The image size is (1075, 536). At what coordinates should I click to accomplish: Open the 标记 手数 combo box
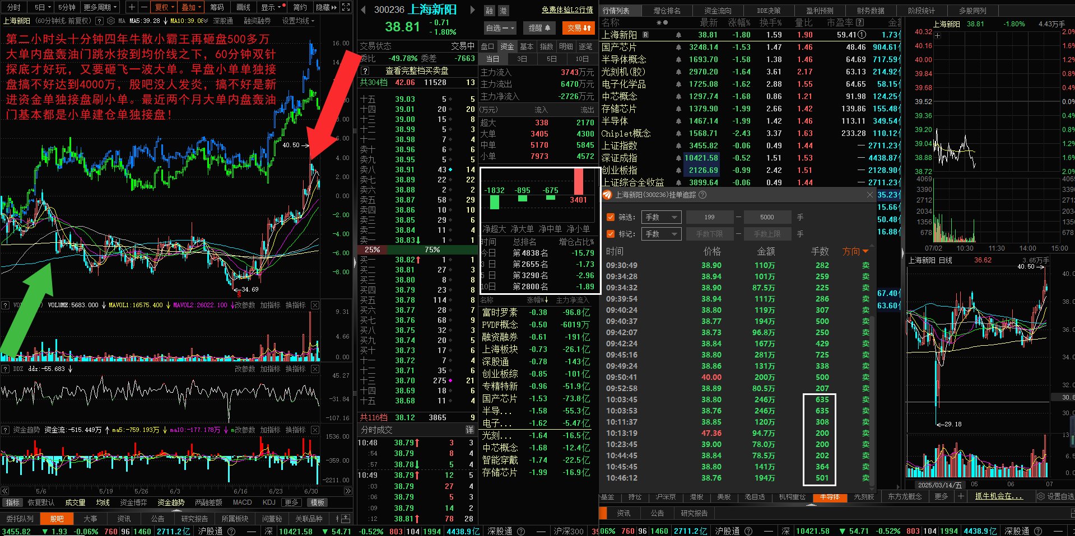661,234
